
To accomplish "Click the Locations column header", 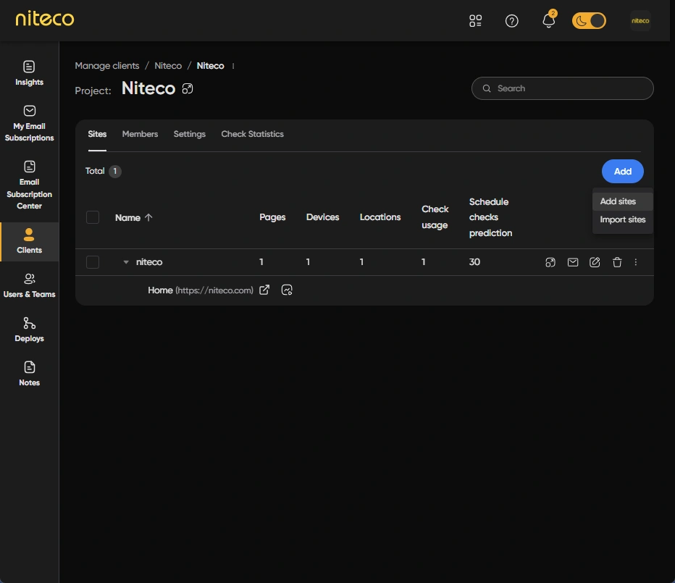I will (x=380, y=217).
